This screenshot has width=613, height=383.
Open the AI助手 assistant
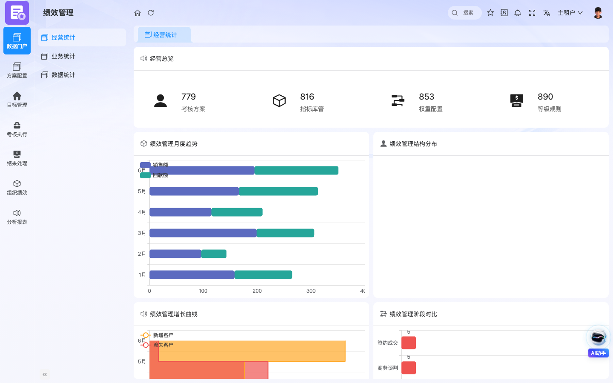tap(598, 341)
